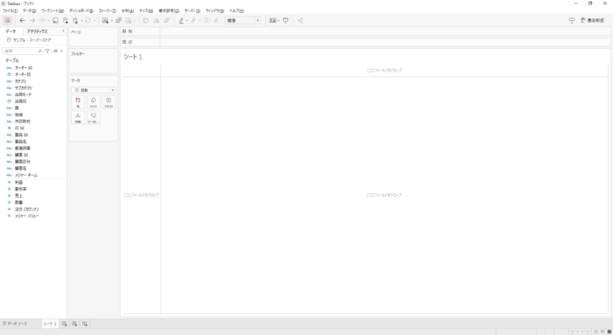Click the New dashboard icon at bottom

[74, 324]
